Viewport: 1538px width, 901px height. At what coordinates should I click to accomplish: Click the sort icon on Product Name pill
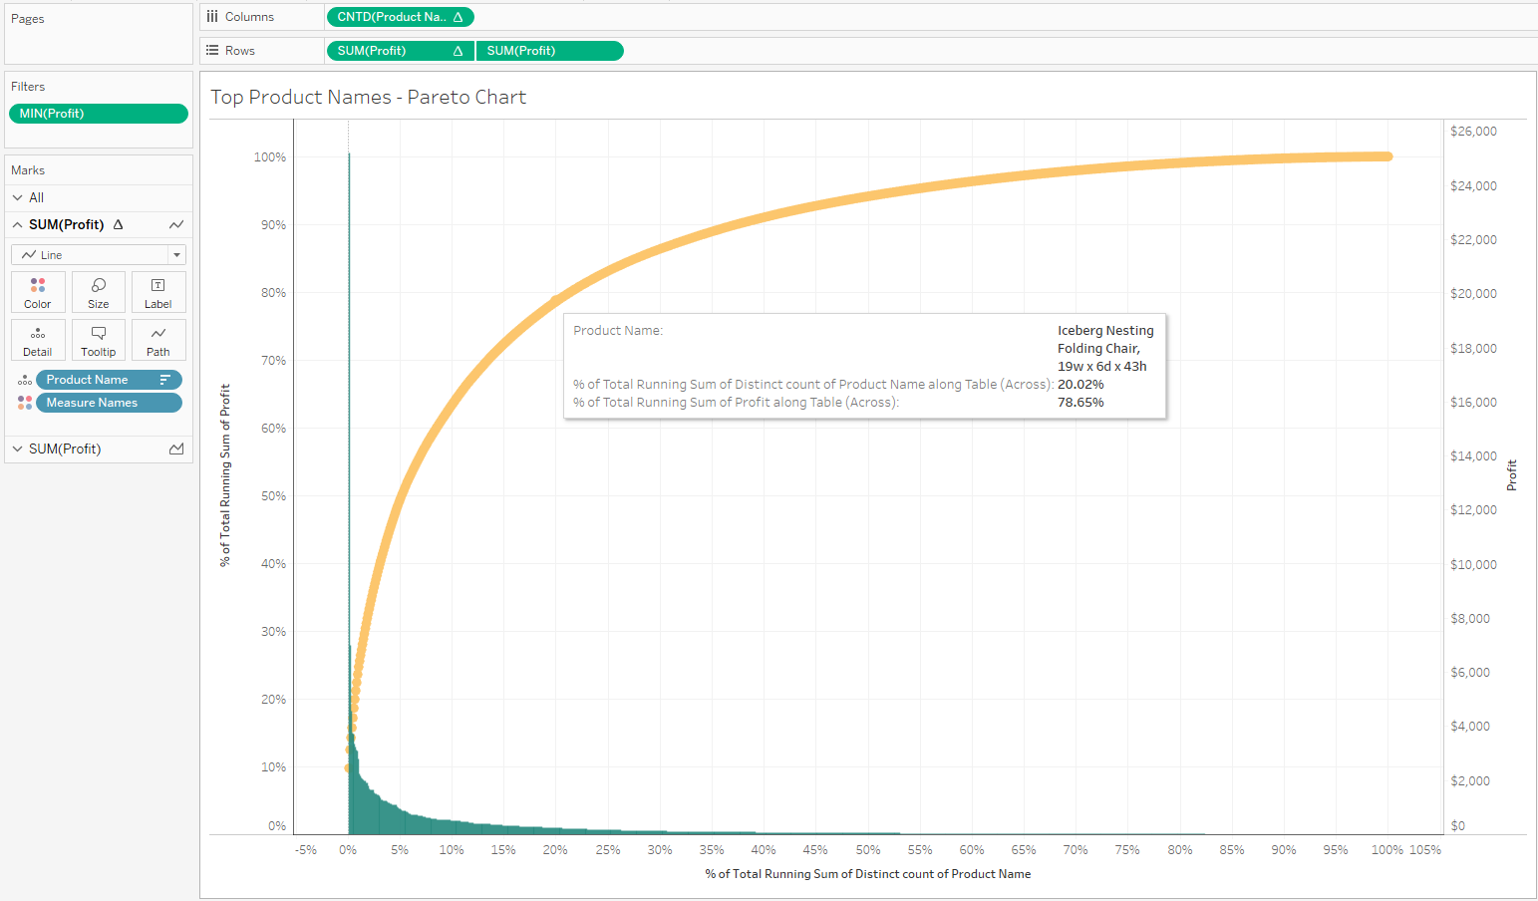coord(165,380)
